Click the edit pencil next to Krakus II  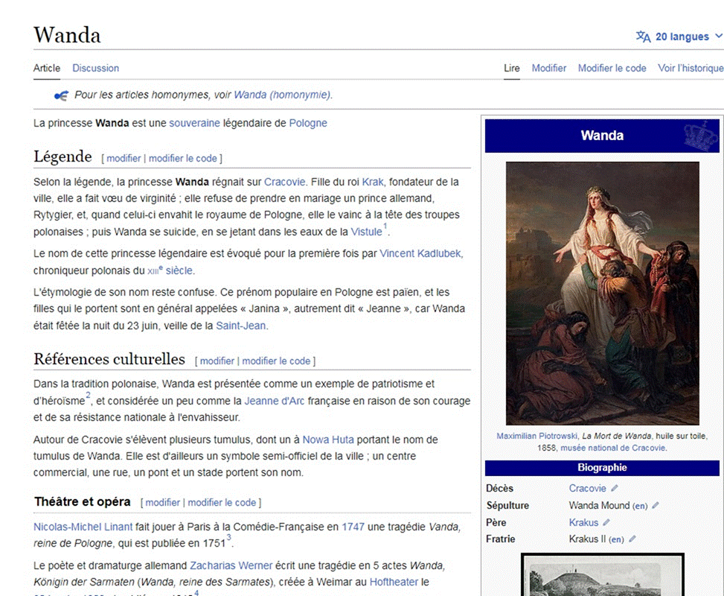coord(632,539)
